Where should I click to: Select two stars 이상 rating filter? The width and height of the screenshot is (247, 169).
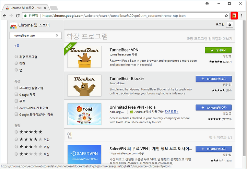(x=16, y=154)
